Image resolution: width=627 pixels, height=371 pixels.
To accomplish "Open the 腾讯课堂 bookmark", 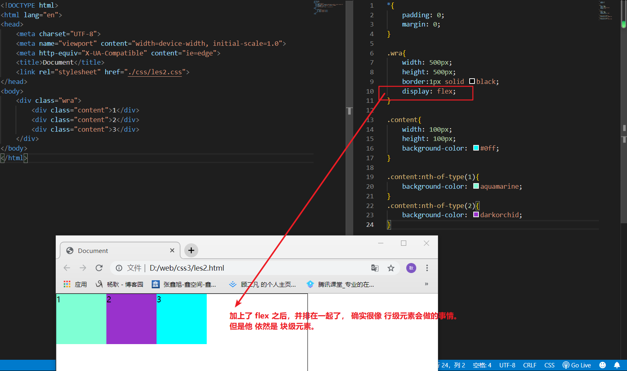I will coord(340,284).
